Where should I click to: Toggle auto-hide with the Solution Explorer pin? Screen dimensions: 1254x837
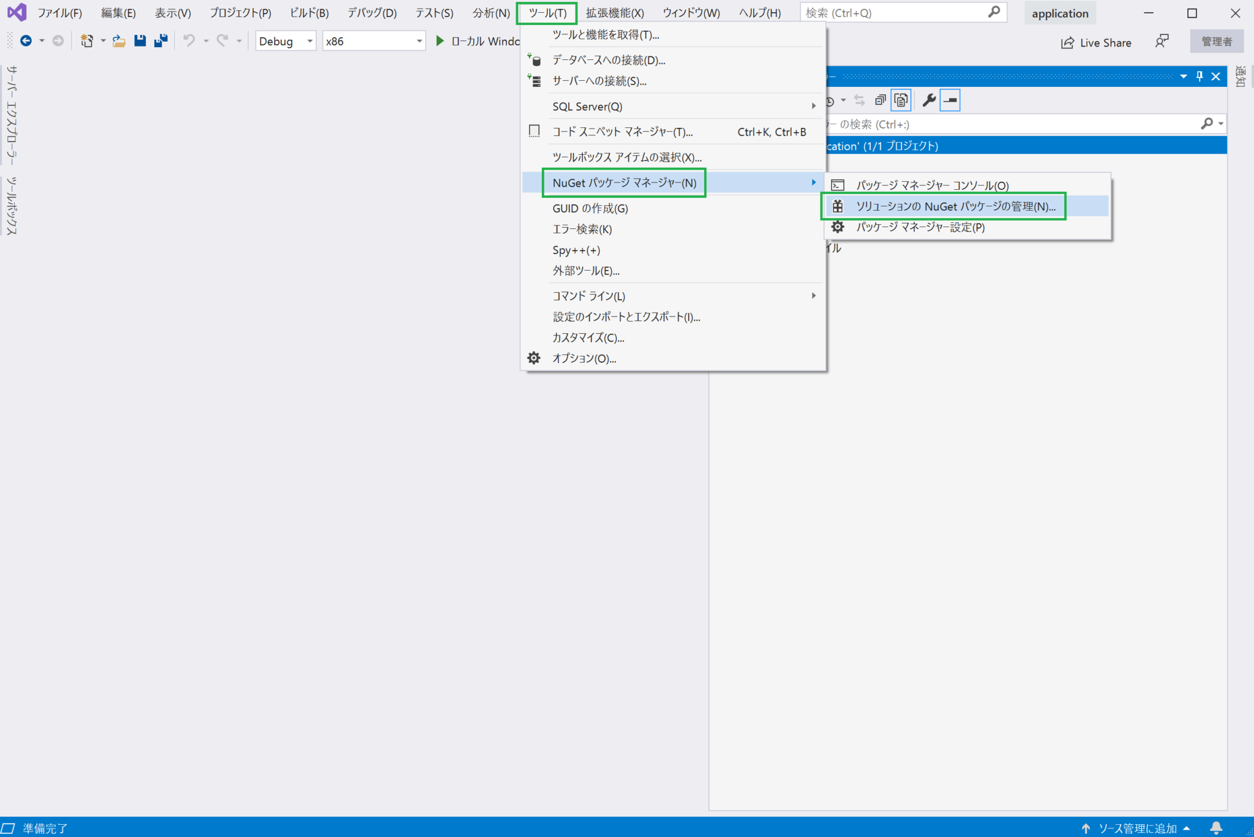1199,76
